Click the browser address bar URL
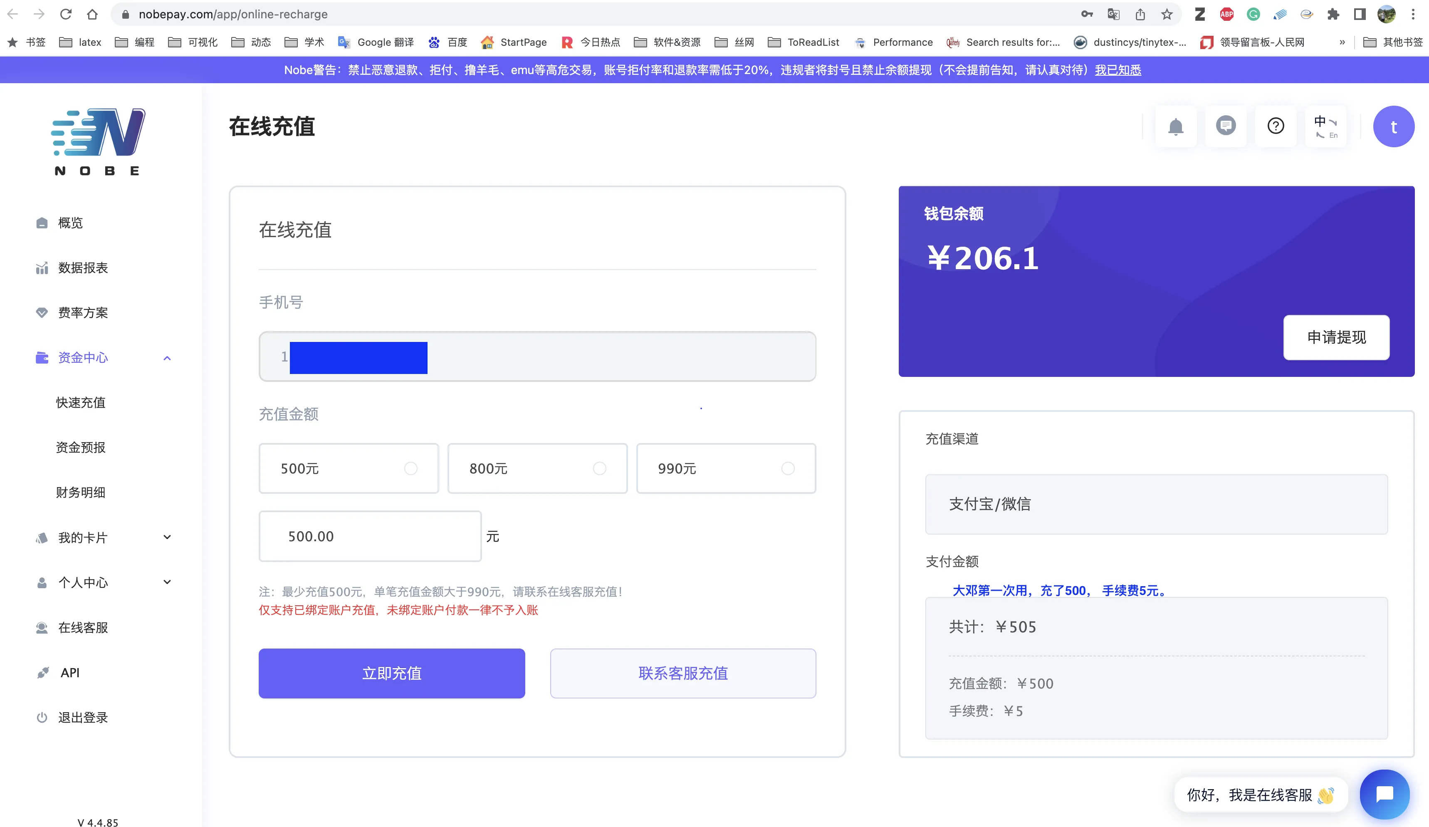The height and width of the screenshot is (827, 1429). (233, 14)
